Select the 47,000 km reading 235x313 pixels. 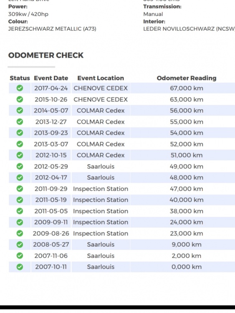coord(187,189)
